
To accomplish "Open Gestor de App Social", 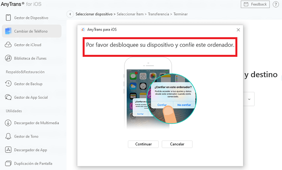I will 32,97.
